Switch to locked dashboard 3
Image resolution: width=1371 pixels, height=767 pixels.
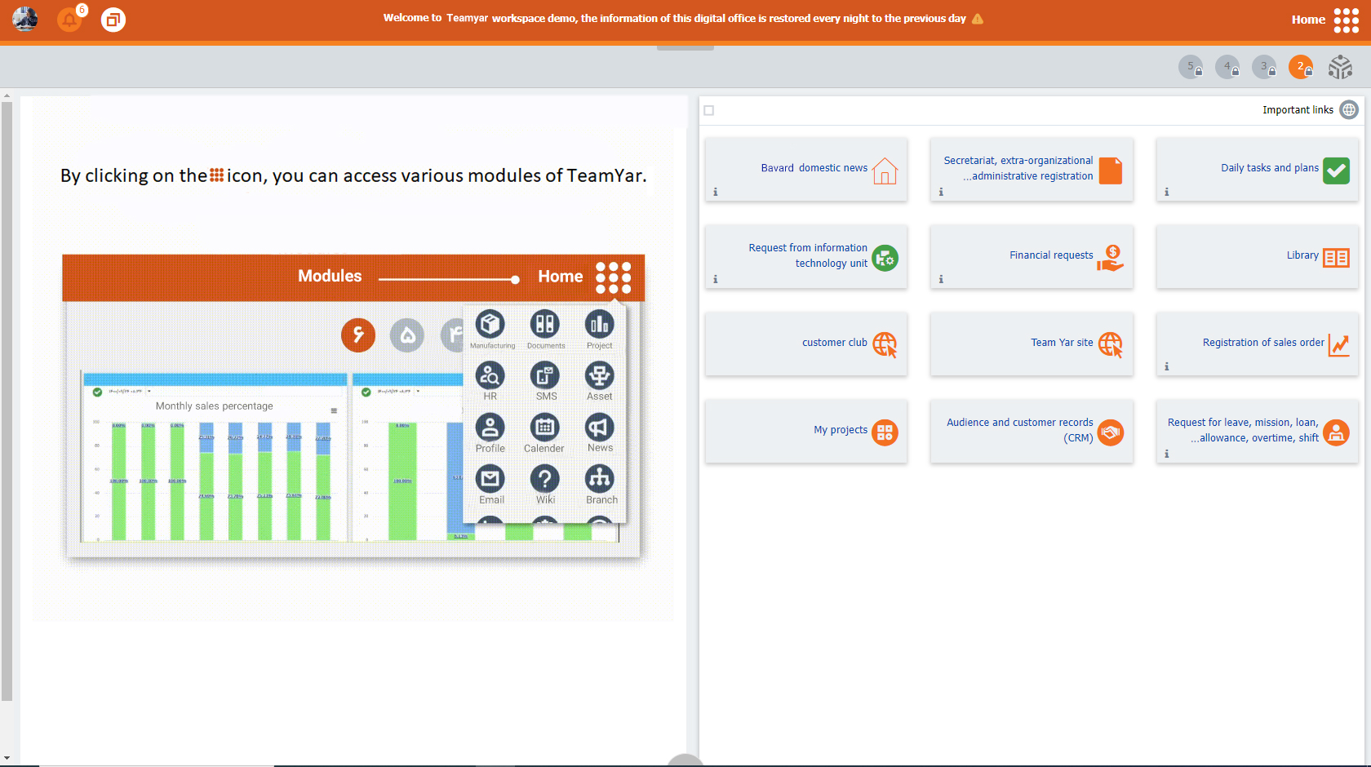1264,67
